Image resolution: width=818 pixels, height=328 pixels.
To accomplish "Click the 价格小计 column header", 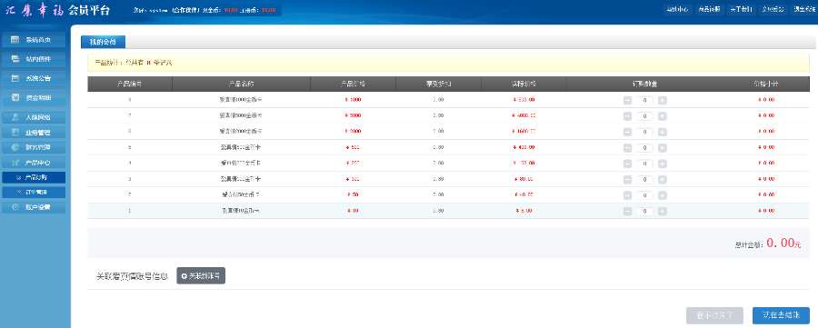I will [766, 84].
